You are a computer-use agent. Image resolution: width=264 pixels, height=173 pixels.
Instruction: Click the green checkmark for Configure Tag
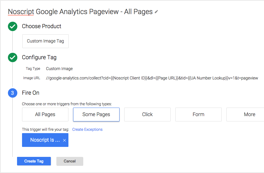13,57
